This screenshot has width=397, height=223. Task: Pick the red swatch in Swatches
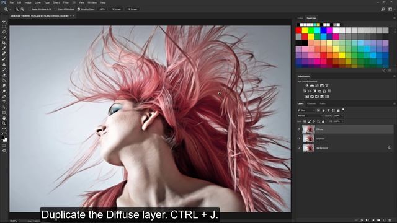point(299,30)
